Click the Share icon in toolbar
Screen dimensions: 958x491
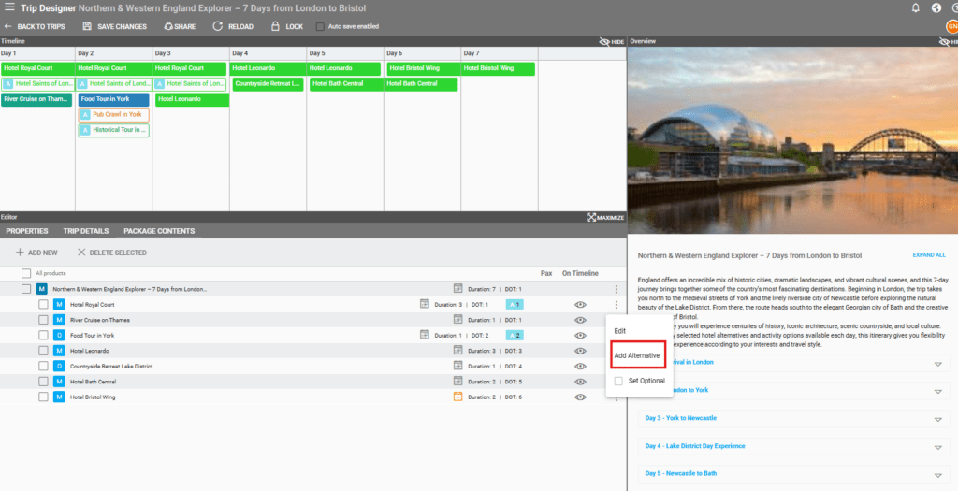(168, 26)
